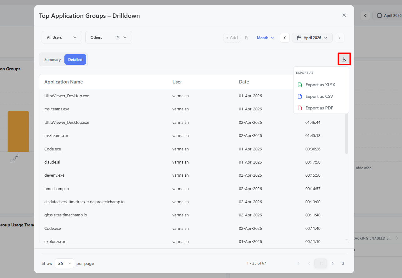
Task: Clear the Others group filter with X
Action: point(118,37)
